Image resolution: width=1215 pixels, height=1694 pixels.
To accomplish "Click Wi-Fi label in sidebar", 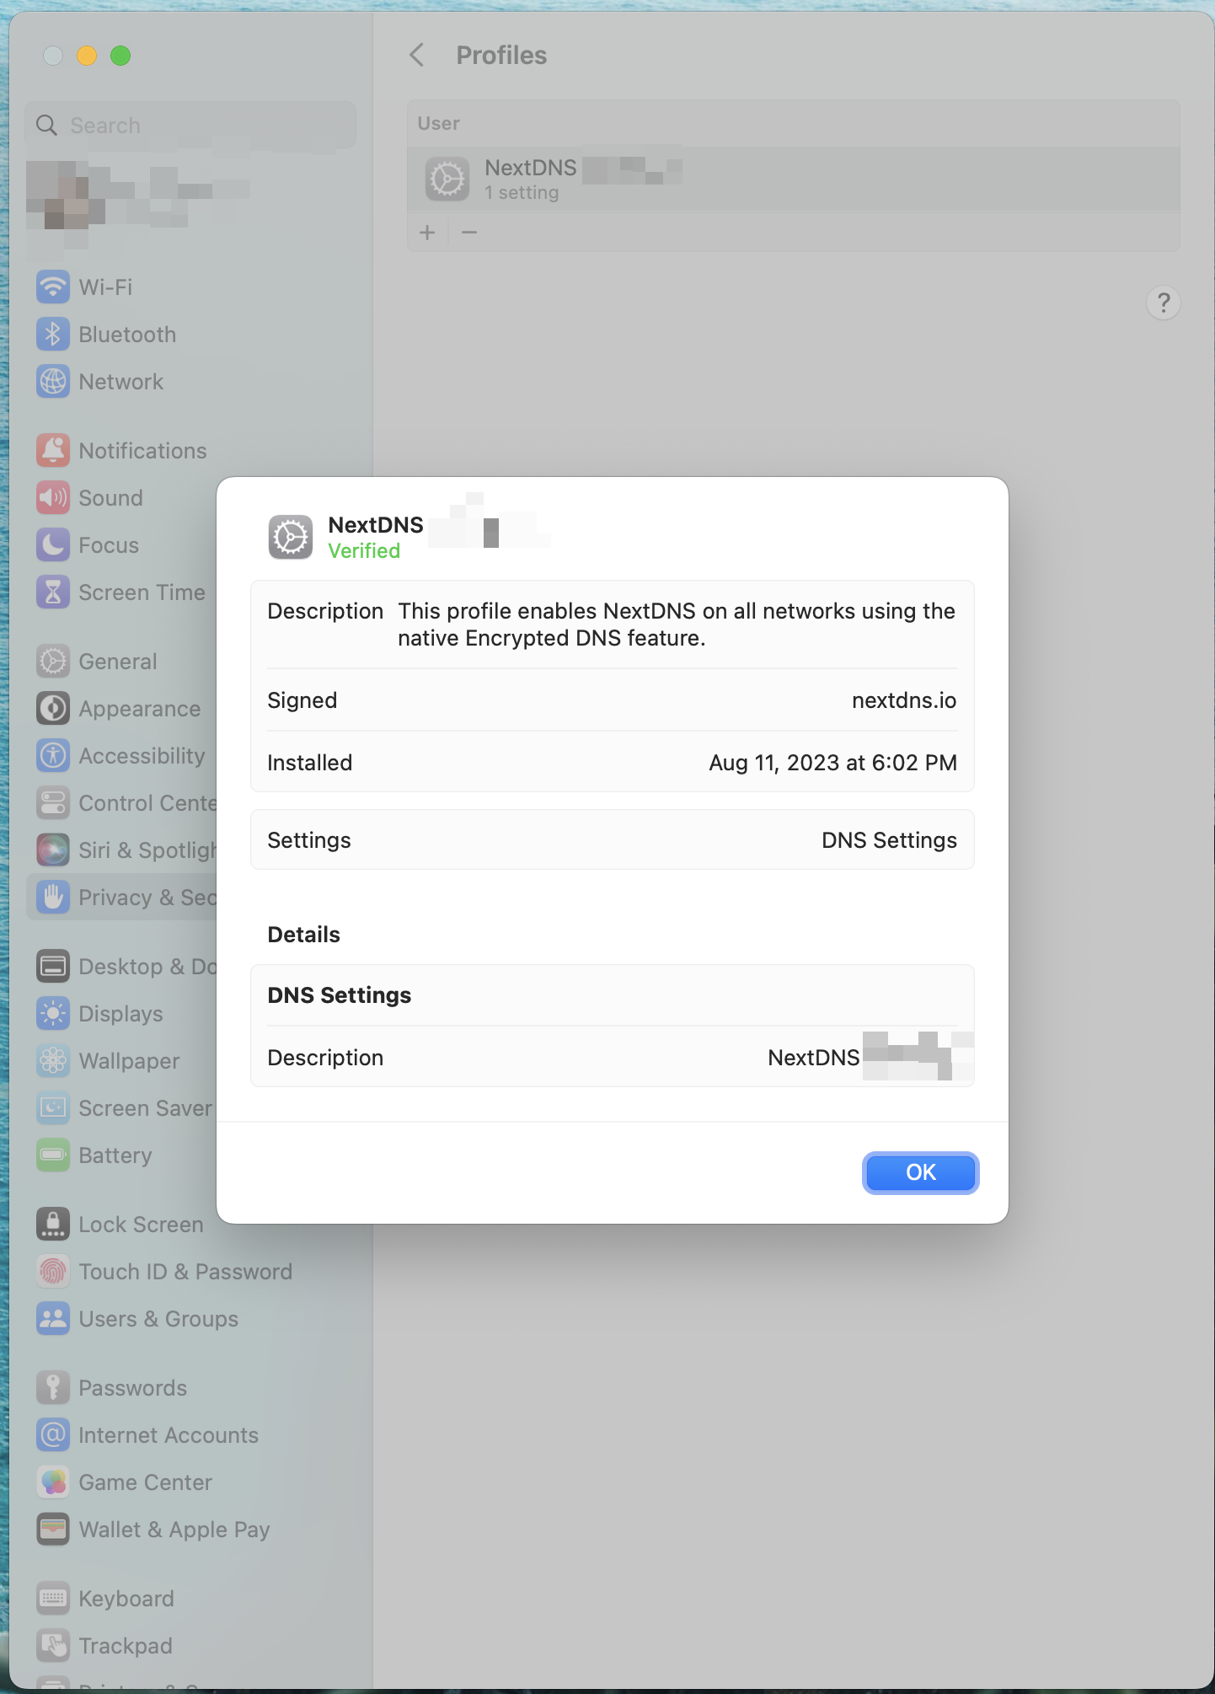I will pyautogui.click(x=105, y=287).
